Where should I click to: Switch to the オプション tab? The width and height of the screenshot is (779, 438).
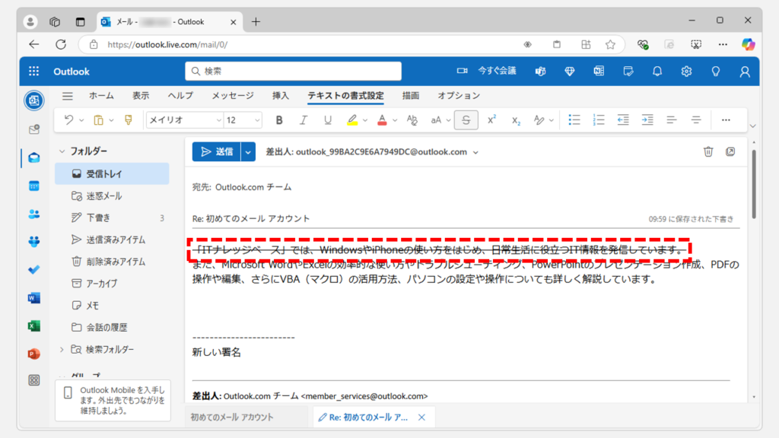[459, 96]
